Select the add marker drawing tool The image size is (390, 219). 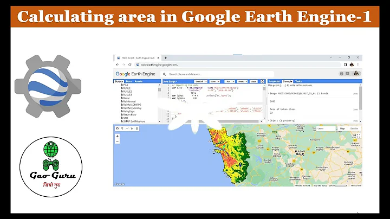coord(122,128)
